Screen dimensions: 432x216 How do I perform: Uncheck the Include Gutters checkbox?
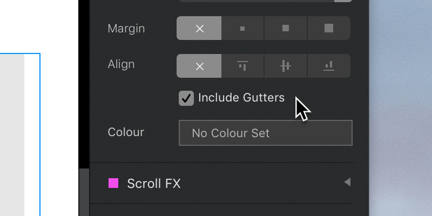click(186, 98)
